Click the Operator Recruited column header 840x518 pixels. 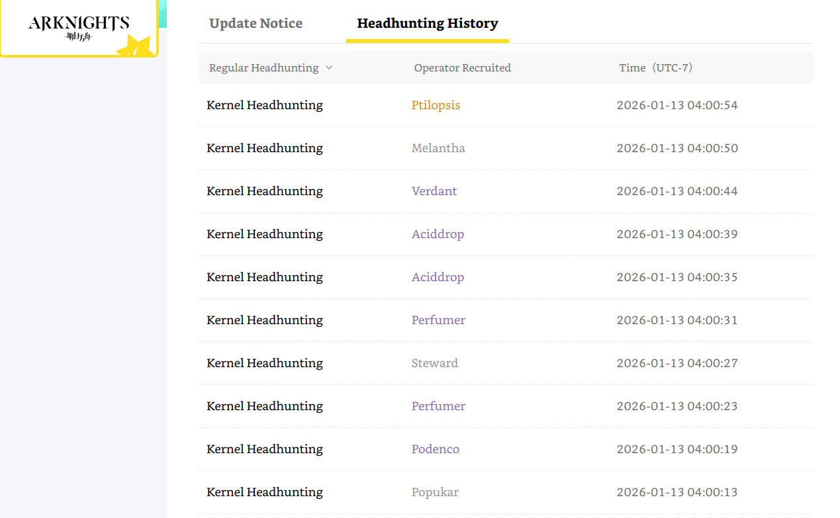coord(463,67)
